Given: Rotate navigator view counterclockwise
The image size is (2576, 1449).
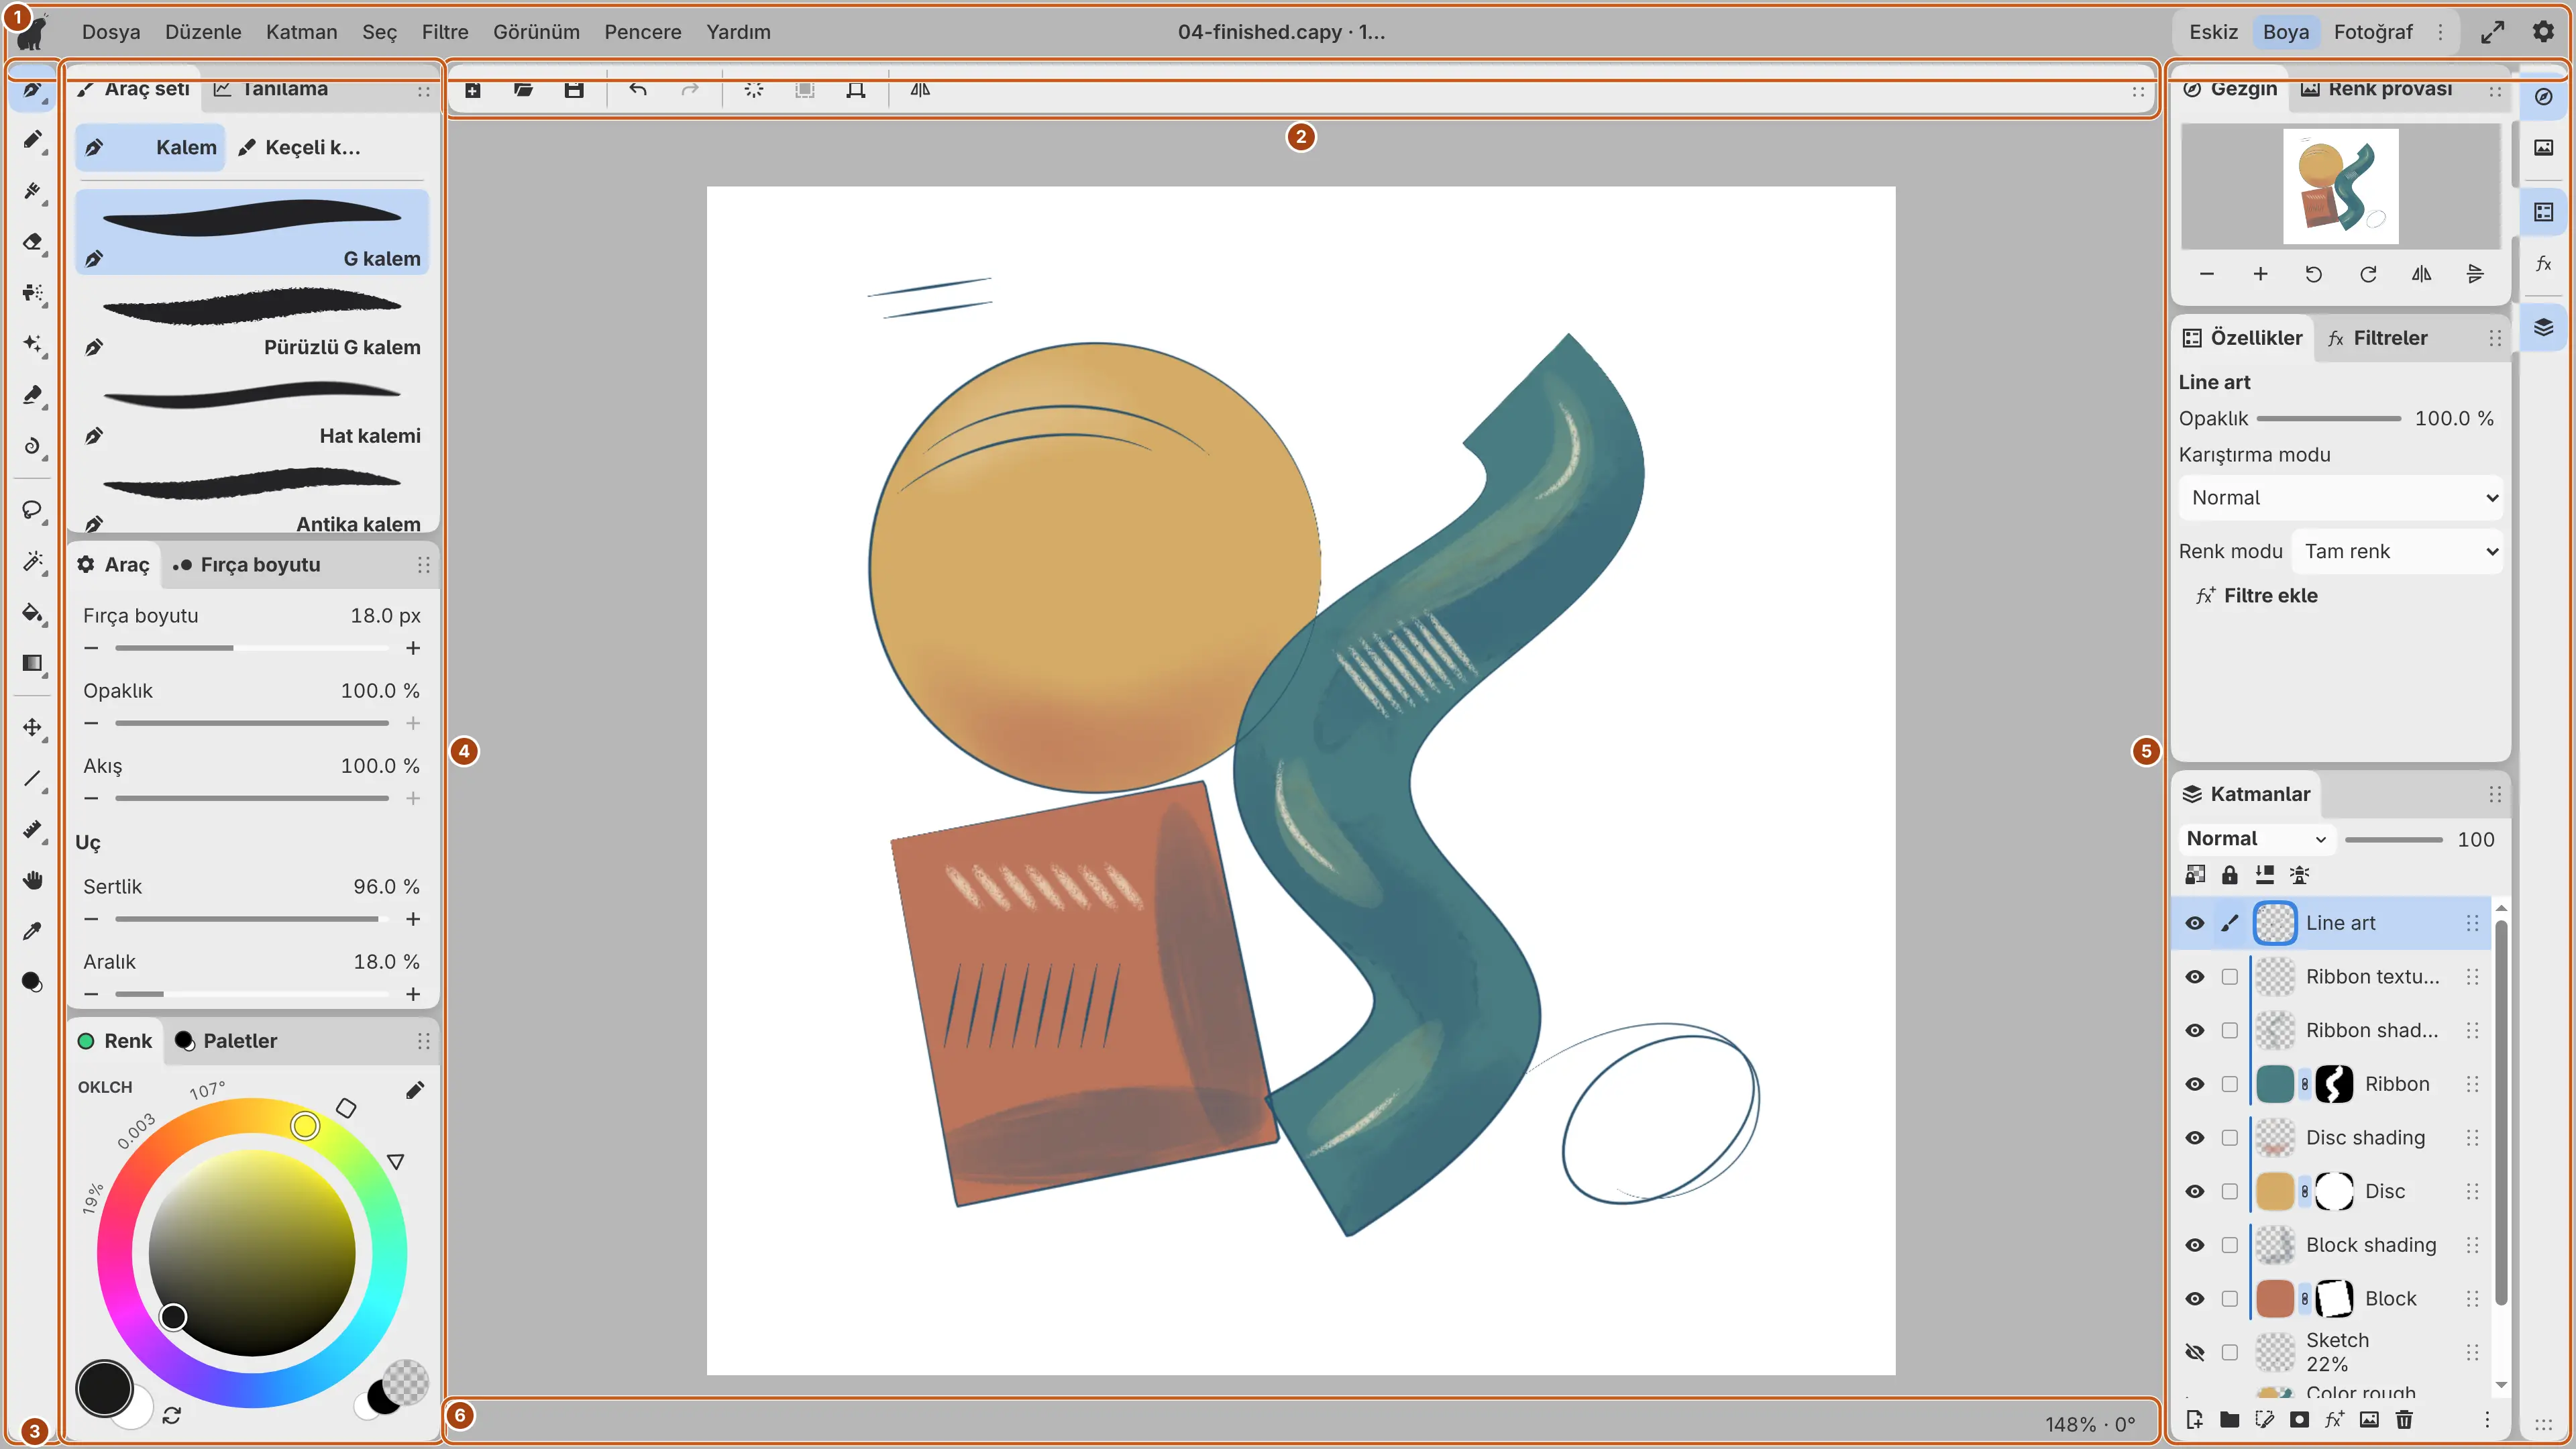Looking at the screenshot, I should [x=2314, y=274].
